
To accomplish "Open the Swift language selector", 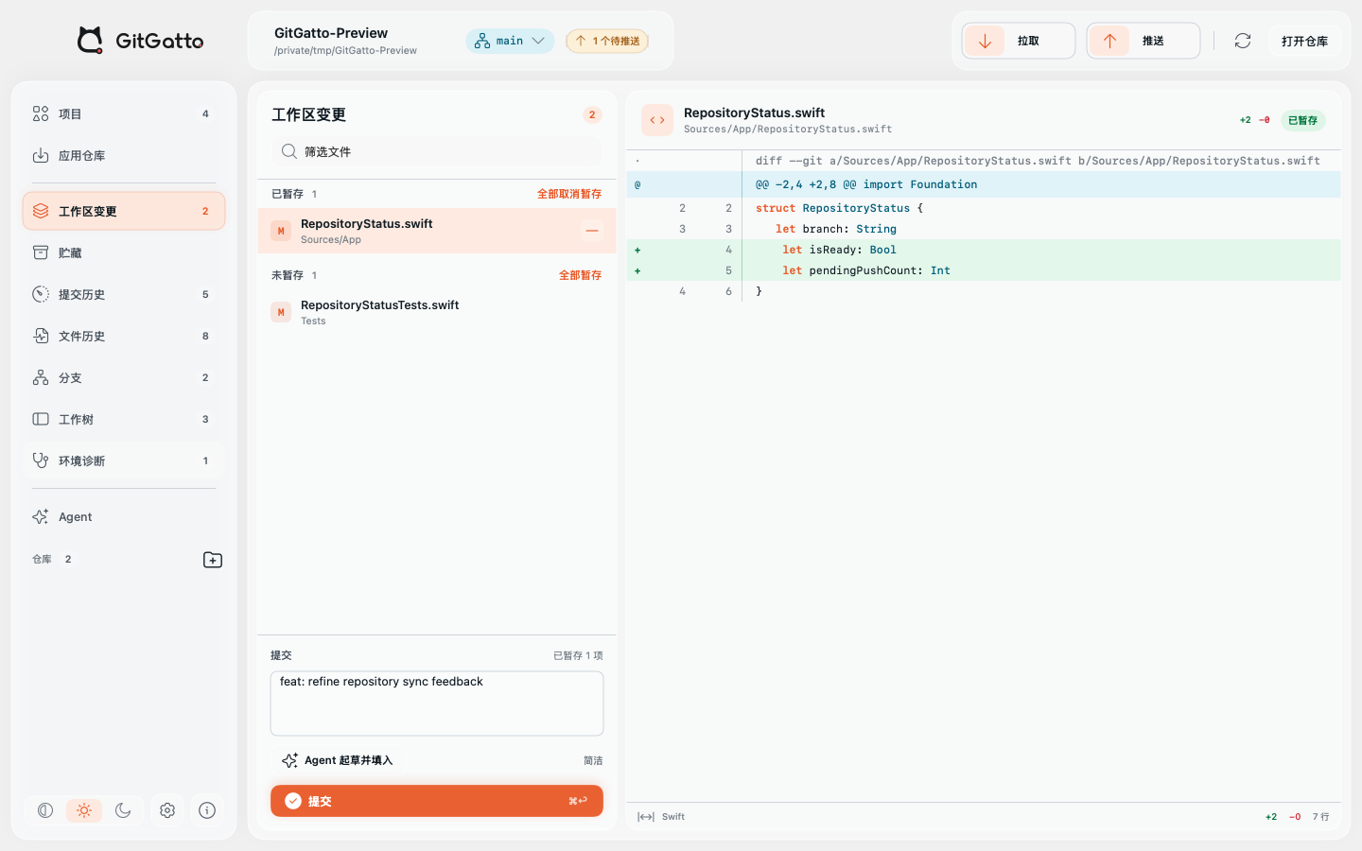I will pos(673,817).
